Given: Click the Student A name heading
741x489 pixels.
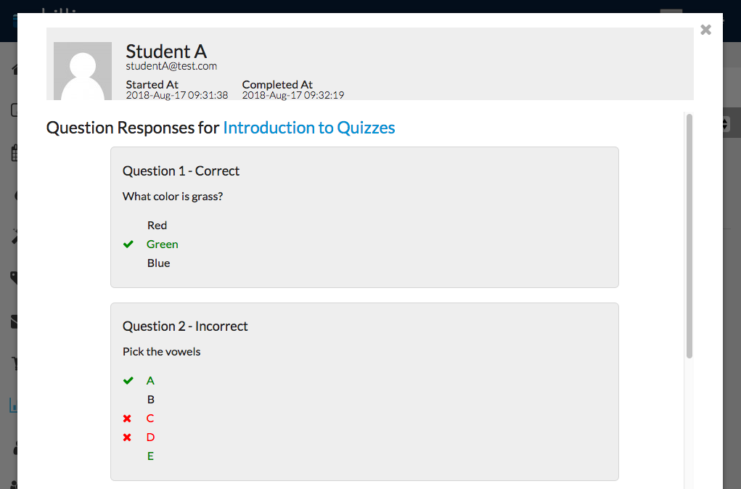Looking at the screenshot, I should pyautogui.click(x=166, y=52).
